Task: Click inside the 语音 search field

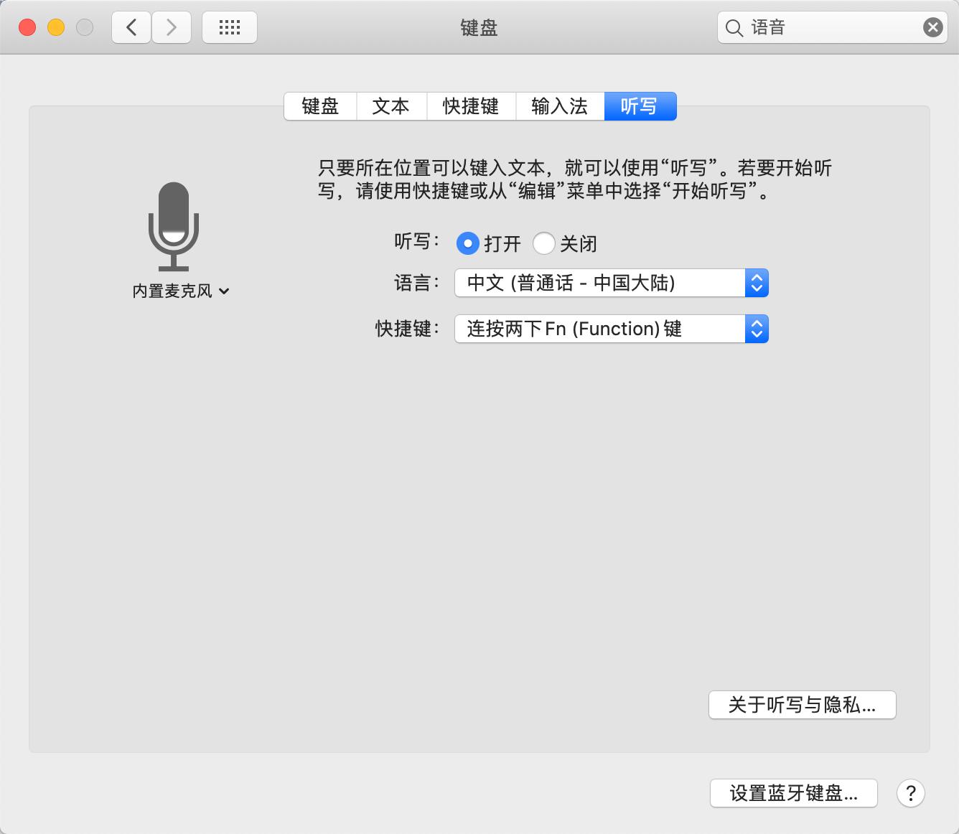Action: tap(804, 27)
